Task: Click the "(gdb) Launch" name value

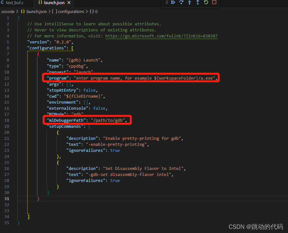Action: 83,60
